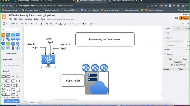
Task: Click the redo arrow icon
Action: point(36,24)
